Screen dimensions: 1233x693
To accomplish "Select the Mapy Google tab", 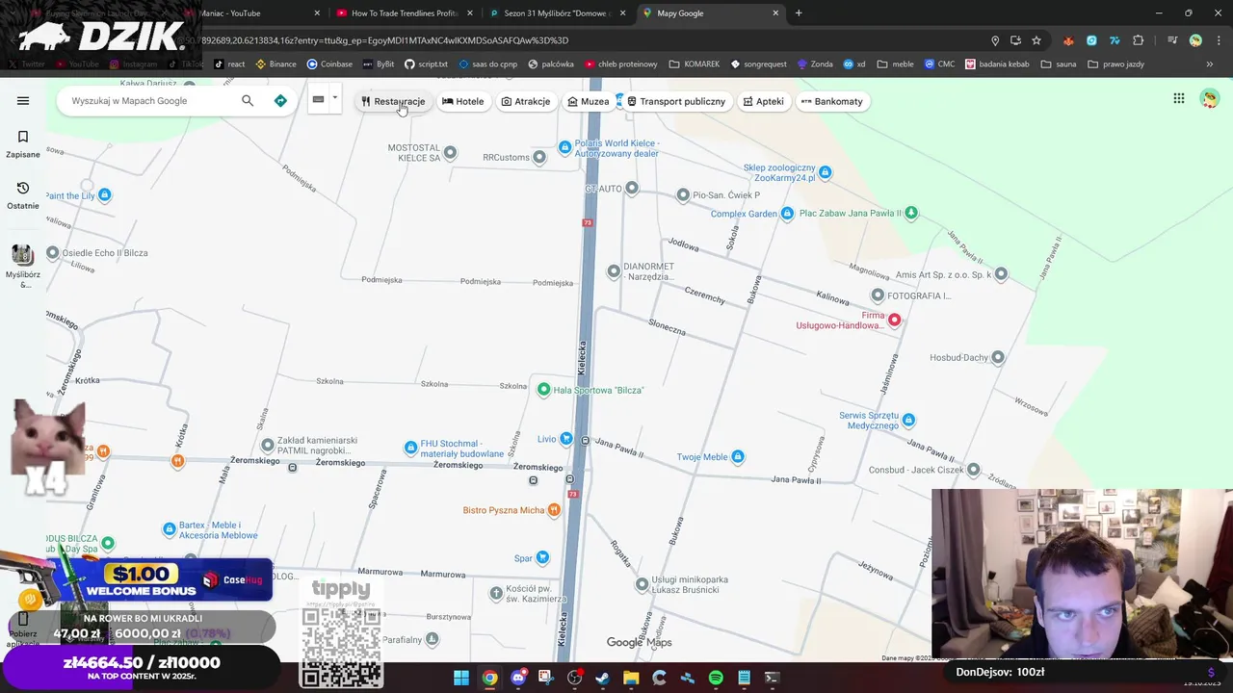I will click(x=711, y=13).
